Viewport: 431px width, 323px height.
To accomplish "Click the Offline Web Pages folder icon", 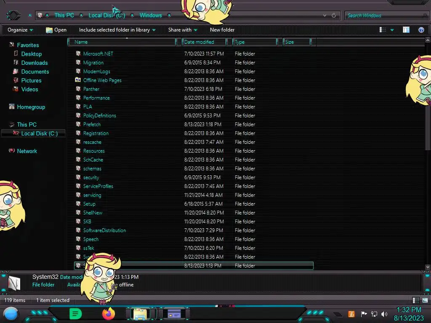I will [78, 80].
